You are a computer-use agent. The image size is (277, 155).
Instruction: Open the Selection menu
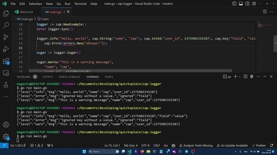pyautogui.click(x=35, y=4)
